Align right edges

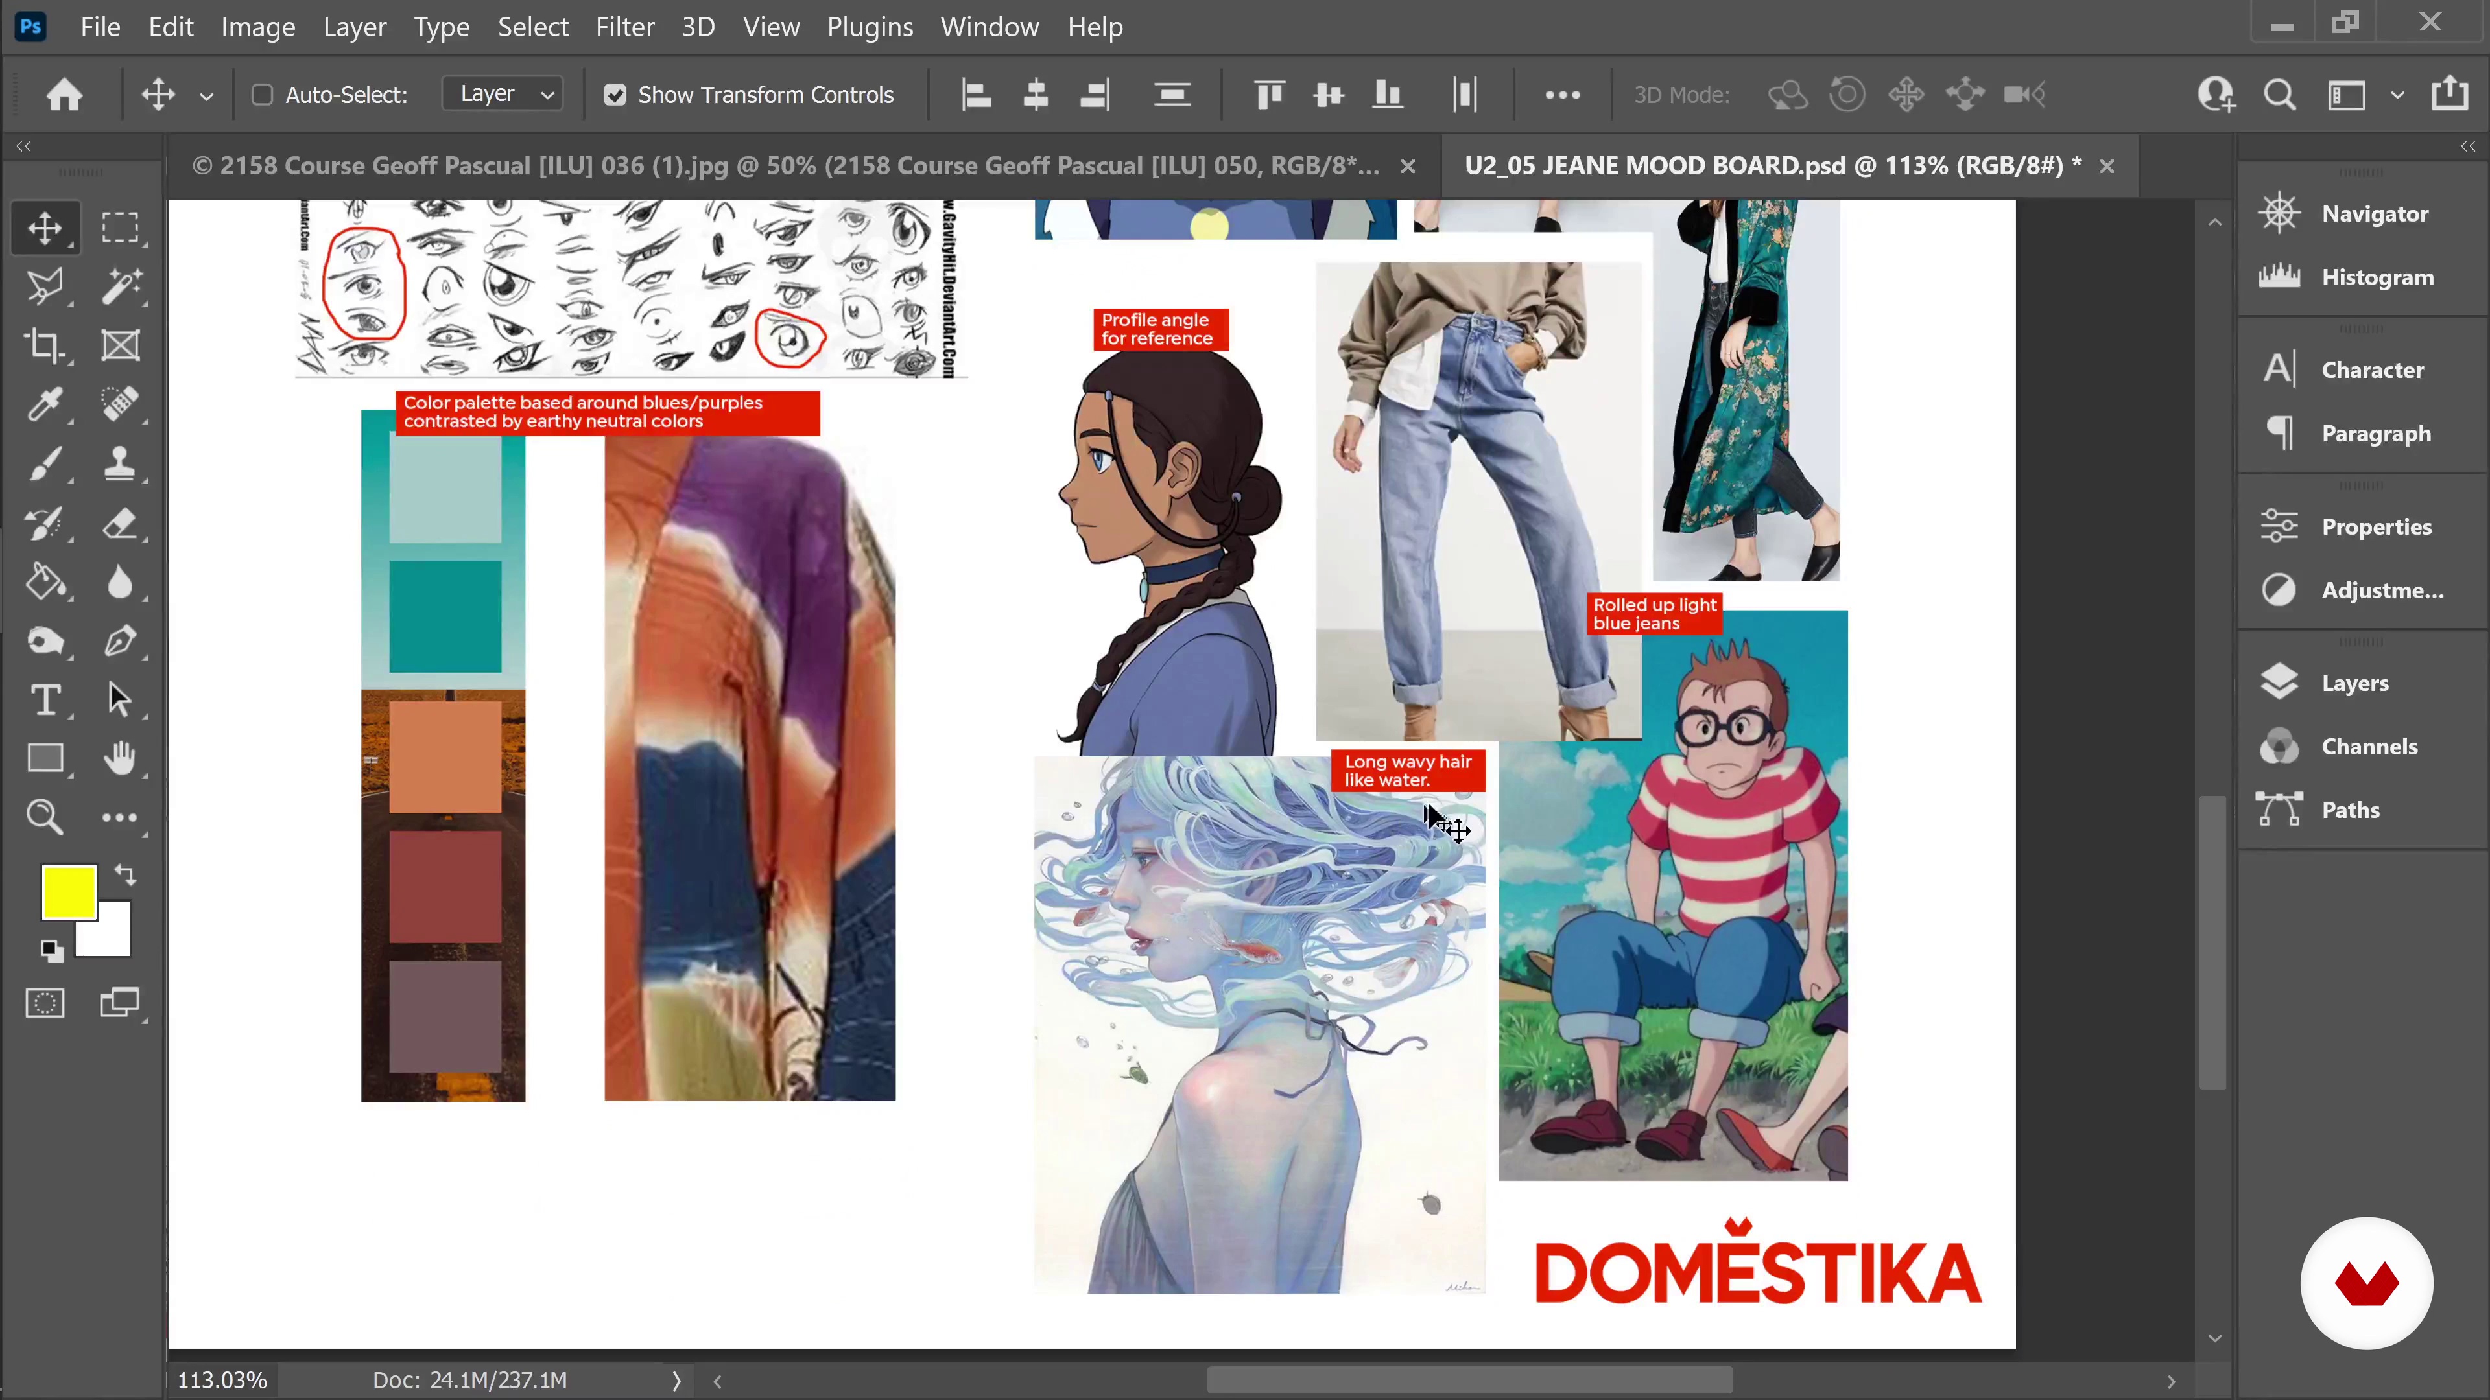1095,95
